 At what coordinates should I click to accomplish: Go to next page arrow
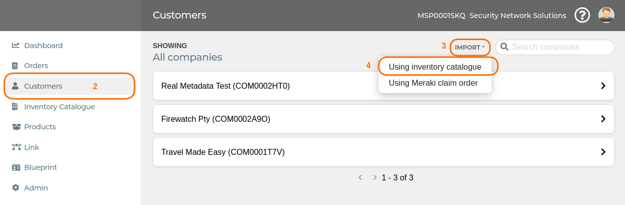pos(375,177)
